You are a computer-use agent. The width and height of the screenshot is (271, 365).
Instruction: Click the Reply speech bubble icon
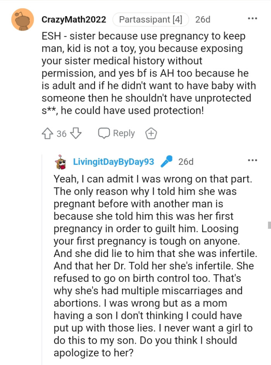click(x=105, y=133)
